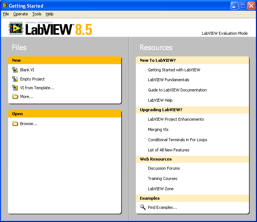Click the Find Examples magnifier icon
This screenshot has height=222, width=257.
(143, 207)
